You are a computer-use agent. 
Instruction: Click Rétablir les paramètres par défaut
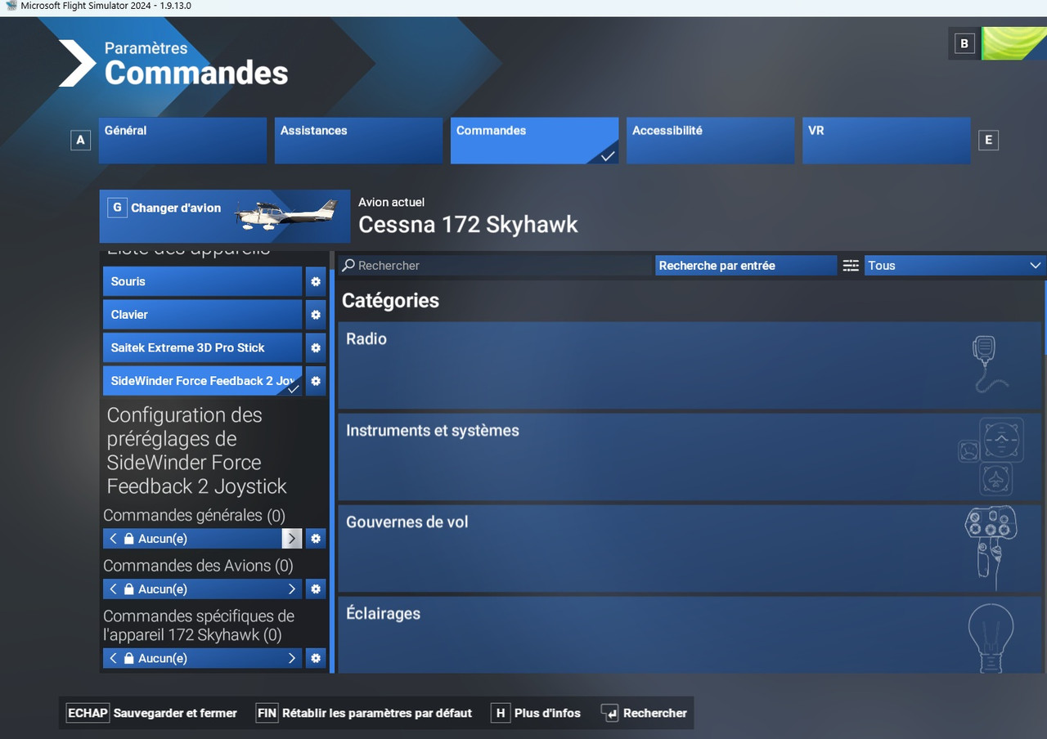click(365, 713)
